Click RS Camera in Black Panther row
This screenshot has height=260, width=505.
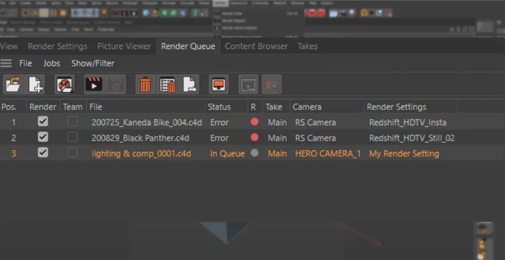[315, 138]
